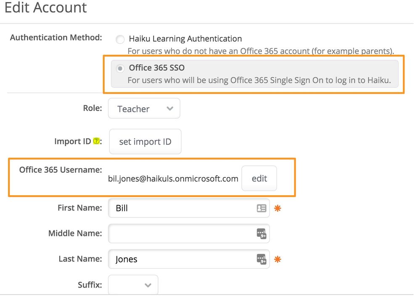
Task: Click the required asterisk beside First Name
Action: (277, 208)
